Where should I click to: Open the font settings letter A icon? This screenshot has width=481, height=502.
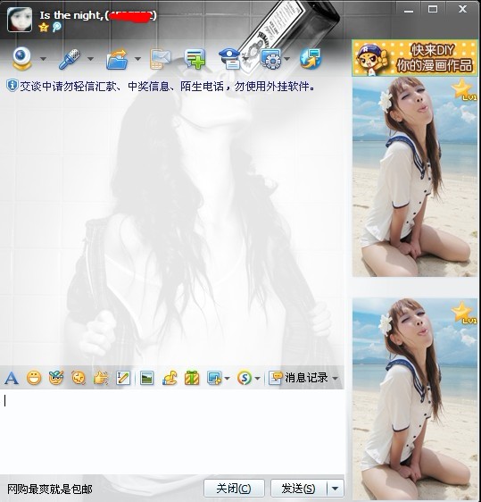(12, 378)
